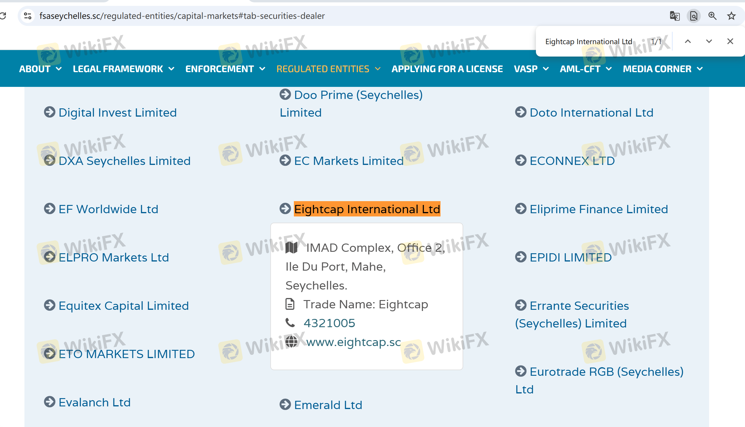Expand the REGULATED ENTITIES menu
The height and width of the screenshot is (427, 745).
[329, 69]
